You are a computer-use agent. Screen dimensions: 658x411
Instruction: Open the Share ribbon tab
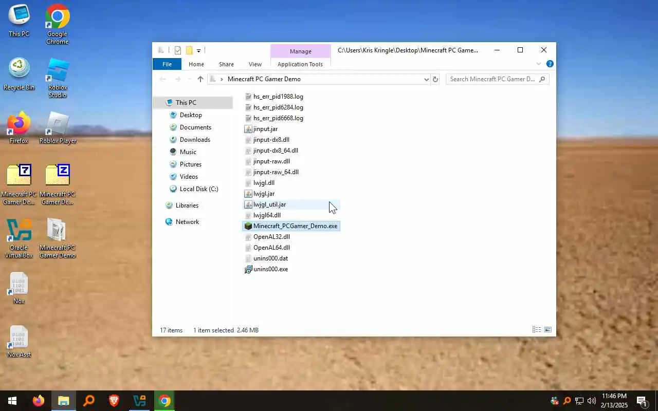point(226,64)
